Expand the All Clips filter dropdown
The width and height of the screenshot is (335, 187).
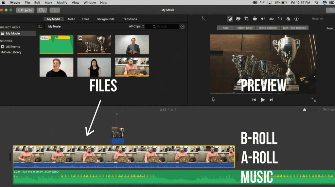point(136,27)
